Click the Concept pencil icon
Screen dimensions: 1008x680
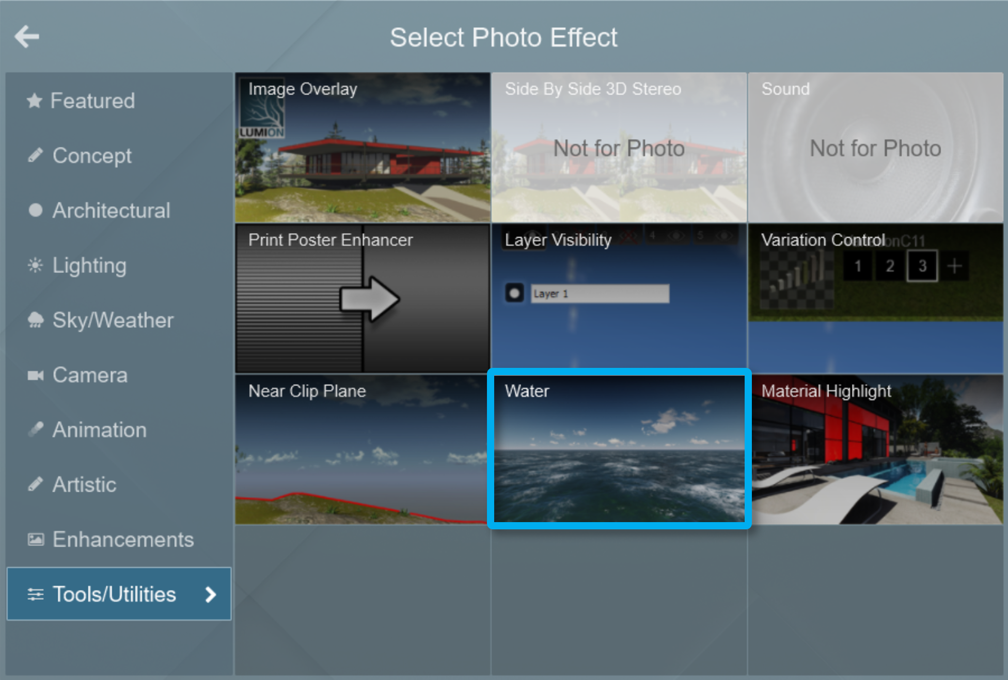pos(35,155)
